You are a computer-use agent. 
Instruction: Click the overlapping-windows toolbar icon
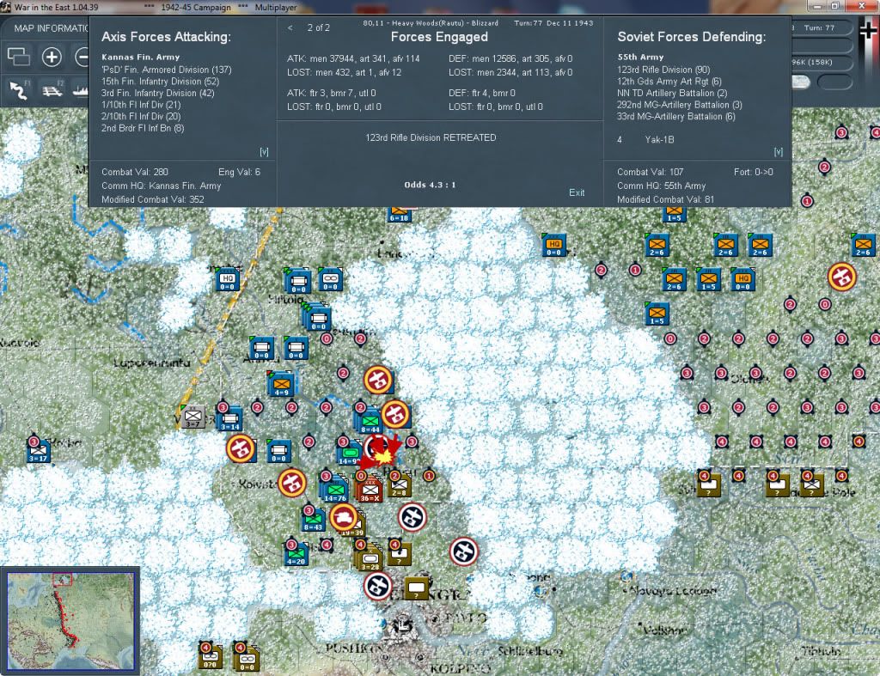(18, 57)
